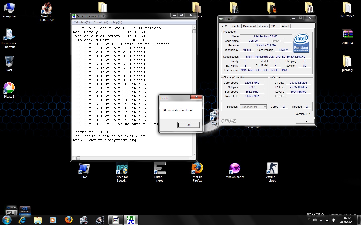Switch to the Memory tab in CPU-Z
The image size is (361, 225).
(263, 26)
